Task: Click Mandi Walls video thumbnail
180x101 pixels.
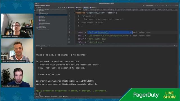Action: coord(17,26)
